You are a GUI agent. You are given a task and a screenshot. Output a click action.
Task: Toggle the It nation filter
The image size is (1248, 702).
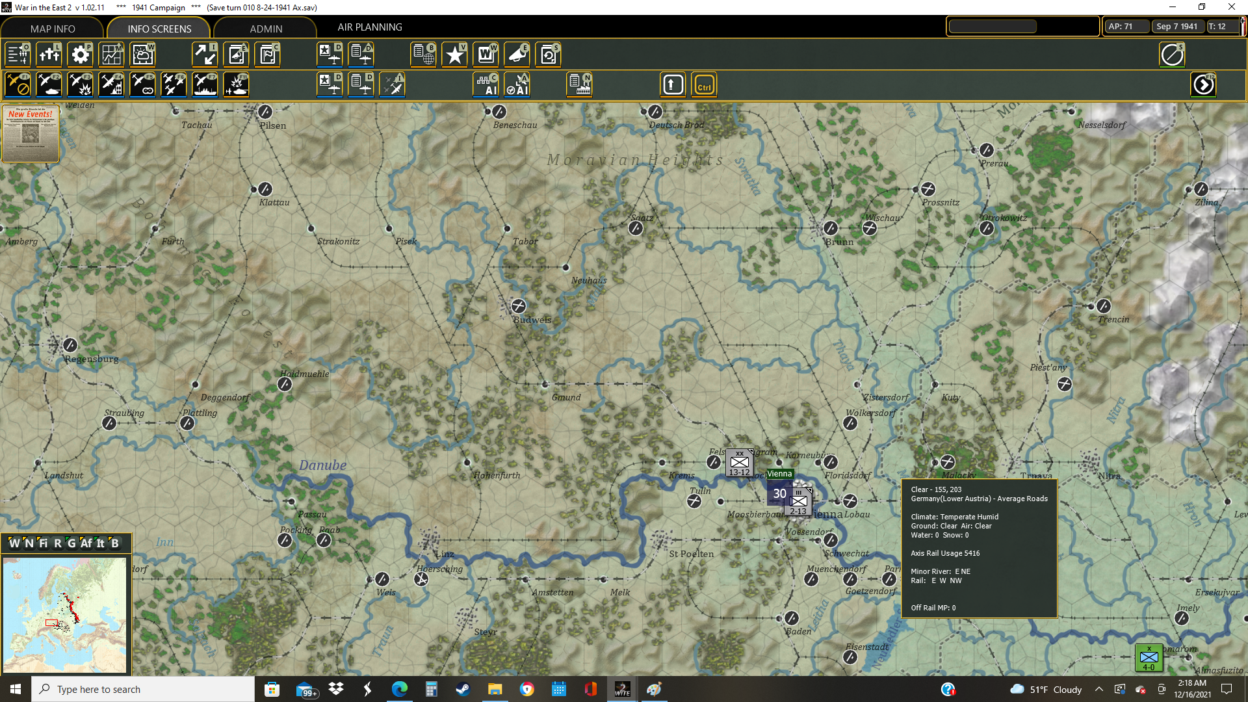point(101,543)
